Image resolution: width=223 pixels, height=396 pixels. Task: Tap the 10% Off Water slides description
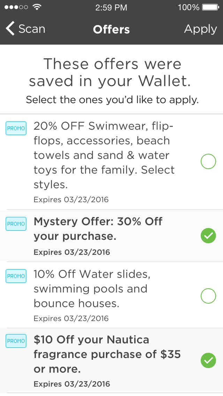coord(92,289)
